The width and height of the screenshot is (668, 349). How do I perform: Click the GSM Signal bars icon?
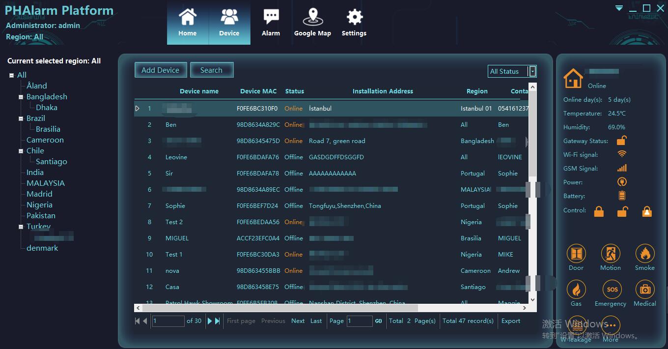pyautogui.click(x=622, y=168)
